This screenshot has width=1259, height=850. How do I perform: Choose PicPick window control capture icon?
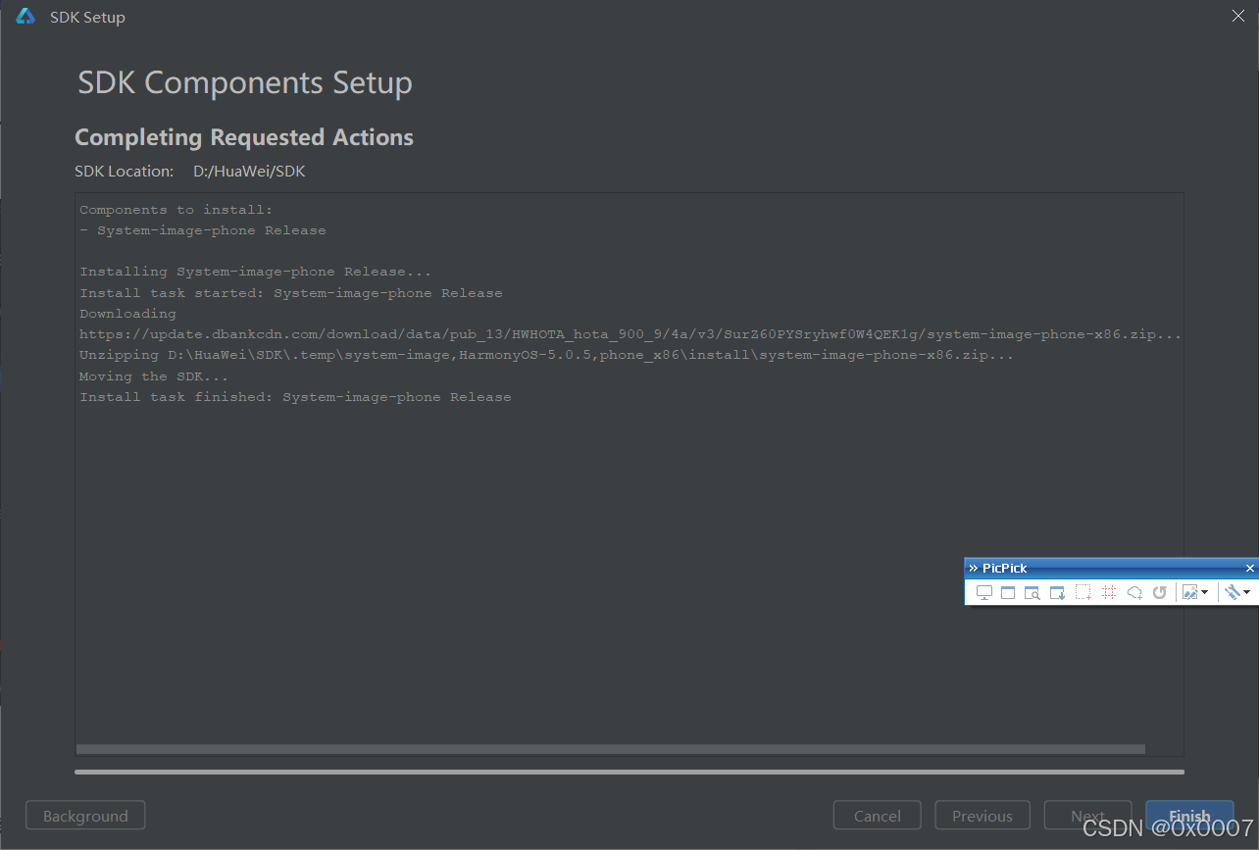(1032, 592)
